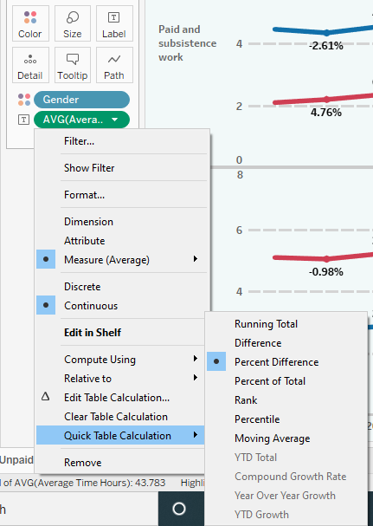
Task: Open the Detail marks card
Action: click(x=30, y=65)
